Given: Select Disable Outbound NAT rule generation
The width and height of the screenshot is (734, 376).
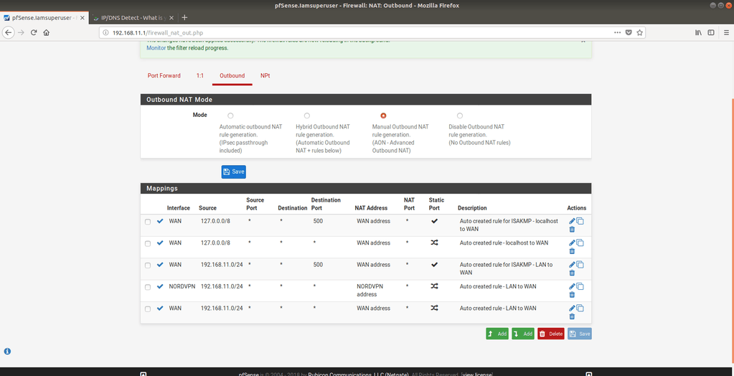Looking at the screenshot, I should coord(460,116).
